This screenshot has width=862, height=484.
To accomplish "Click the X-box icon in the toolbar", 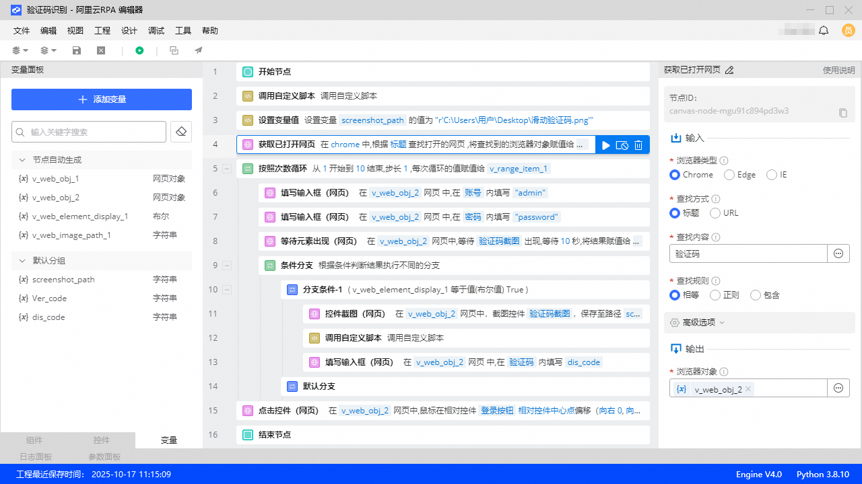I will (x=101, y=50).
